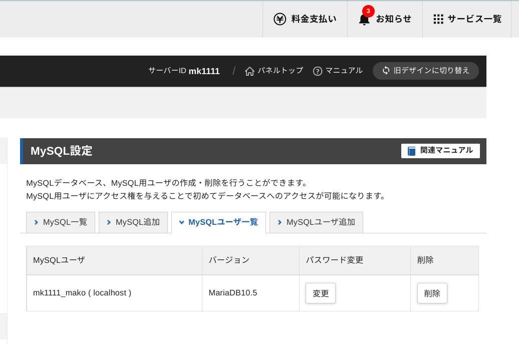
Task: Switch to MySQL追加 tab
Action: [133, 222]
